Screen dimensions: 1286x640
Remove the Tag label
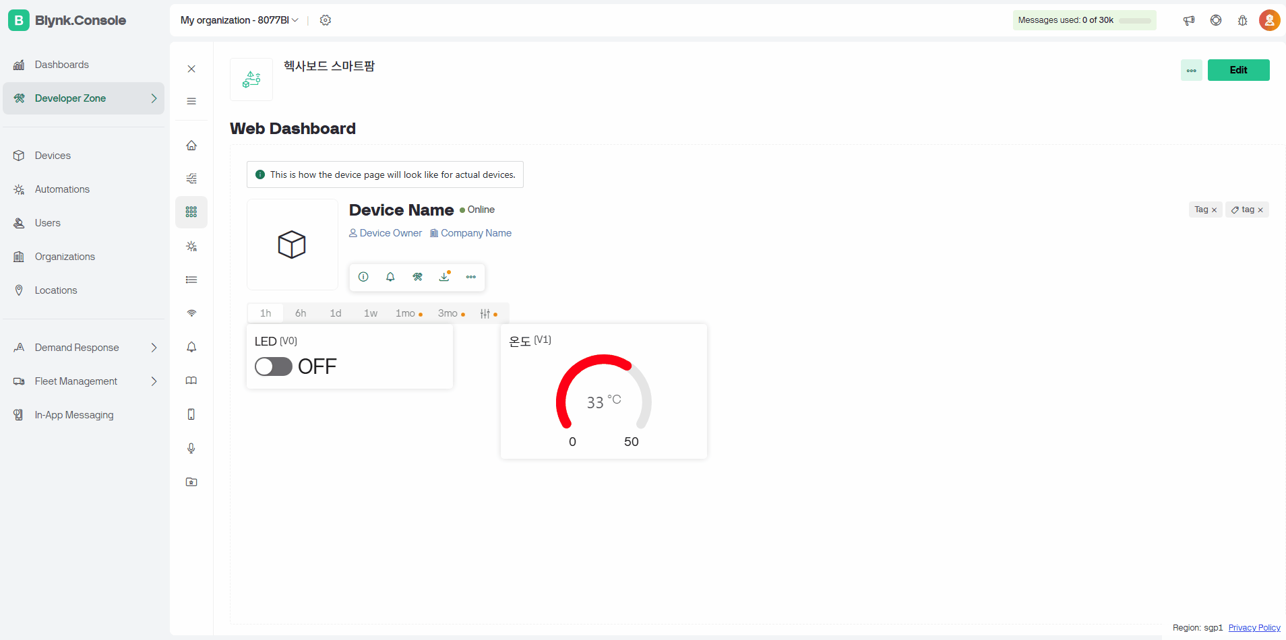pyautogui.click(x=1214, y=210)
